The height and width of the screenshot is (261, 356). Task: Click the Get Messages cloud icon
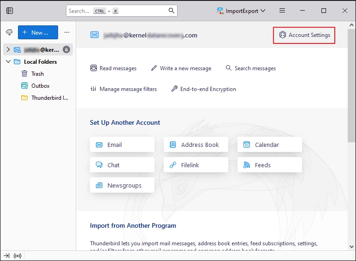click(x=9, y=32)
